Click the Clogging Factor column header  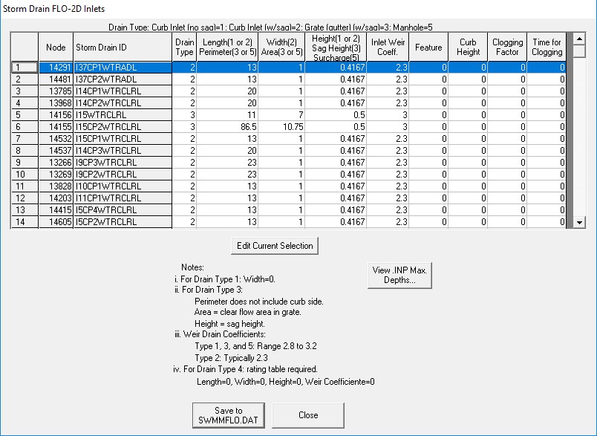pos(507,48)
